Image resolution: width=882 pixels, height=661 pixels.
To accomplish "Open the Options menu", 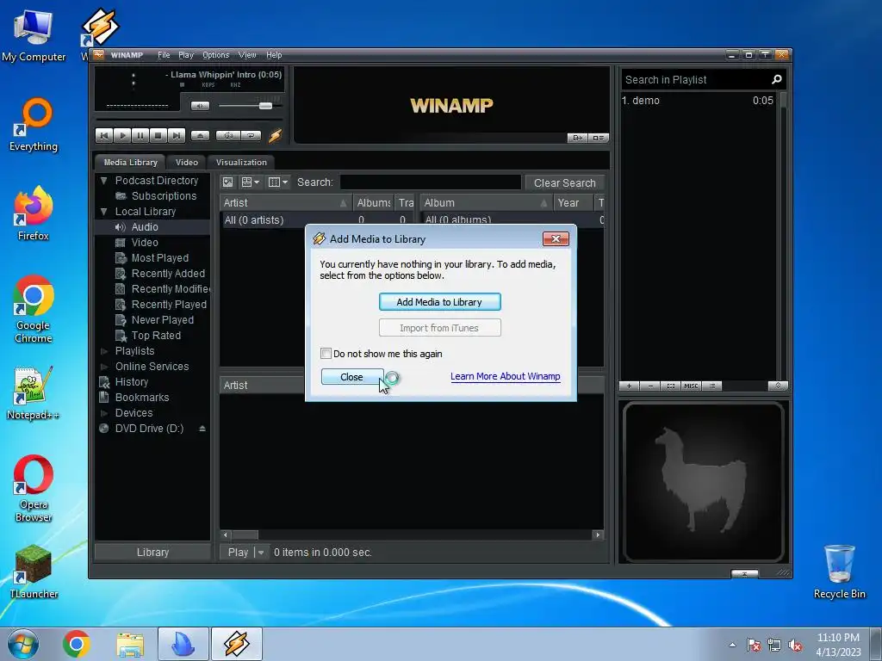I will [216, 55].
